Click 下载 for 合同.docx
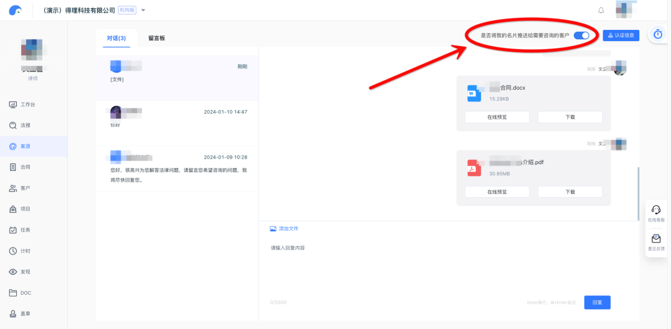The image size is (671, 329). [570, 117]
